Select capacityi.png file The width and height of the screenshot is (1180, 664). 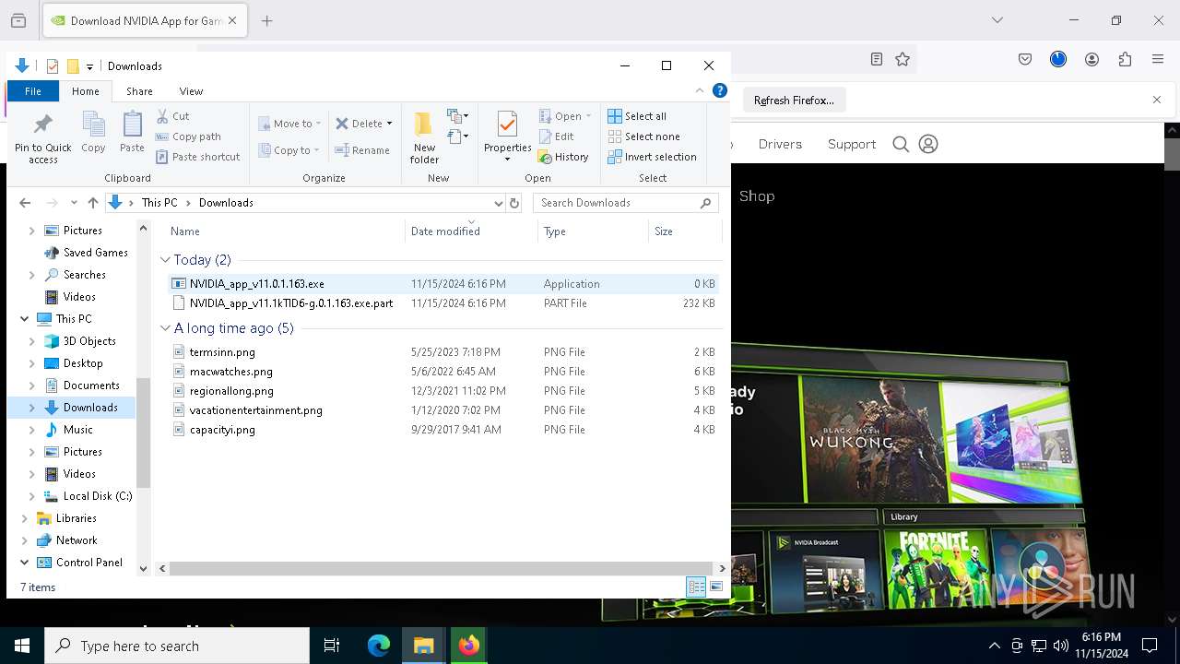point(442,430)
